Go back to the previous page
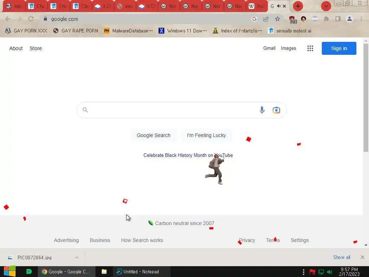The image size is (369, 277). (x=8, y=19)
